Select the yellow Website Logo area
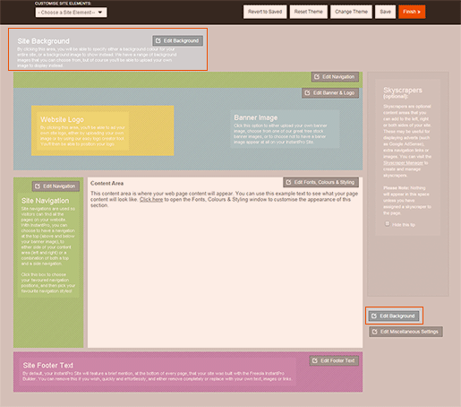 (103, 131)
